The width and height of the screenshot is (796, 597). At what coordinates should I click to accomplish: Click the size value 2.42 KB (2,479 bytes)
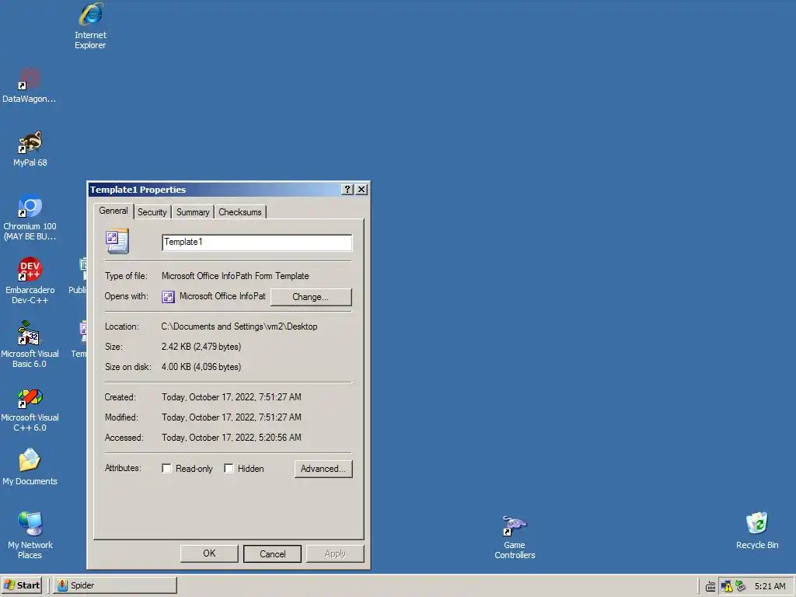201,347
